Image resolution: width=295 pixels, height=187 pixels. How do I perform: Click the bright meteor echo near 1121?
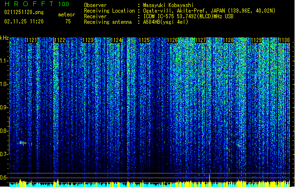[x=23, y=143]
